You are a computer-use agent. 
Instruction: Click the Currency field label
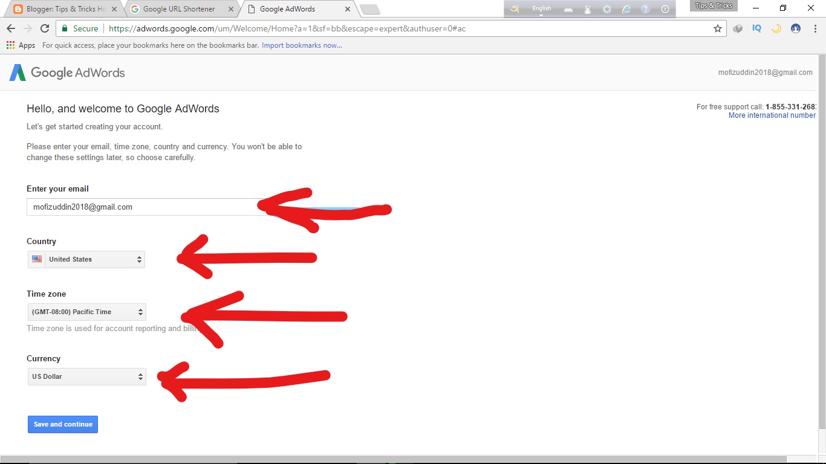[44, 358]
